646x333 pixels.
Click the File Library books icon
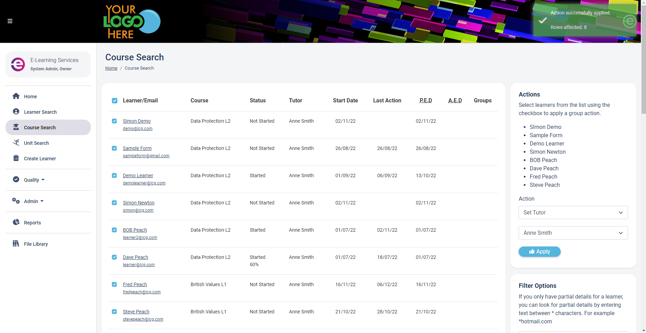coord(16,244)
